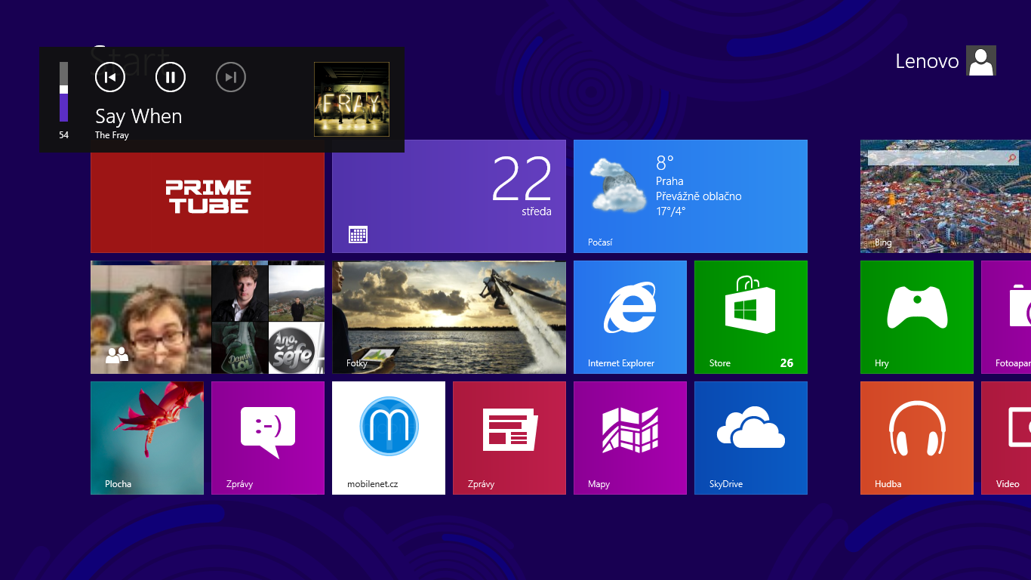Screen dimensions: 1031x580
Task: Launch the Store app
Action: 750,317
